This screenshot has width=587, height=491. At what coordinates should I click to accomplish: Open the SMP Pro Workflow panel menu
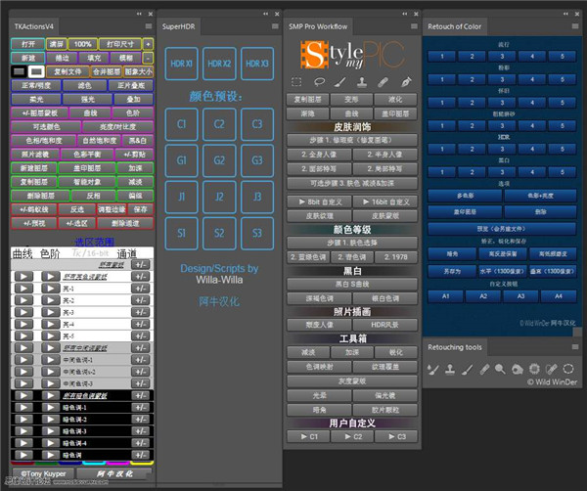click(414, 26)
